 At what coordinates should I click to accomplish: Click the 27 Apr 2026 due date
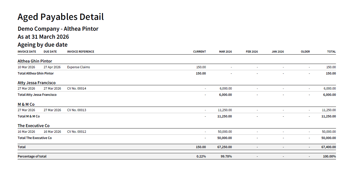52,67
